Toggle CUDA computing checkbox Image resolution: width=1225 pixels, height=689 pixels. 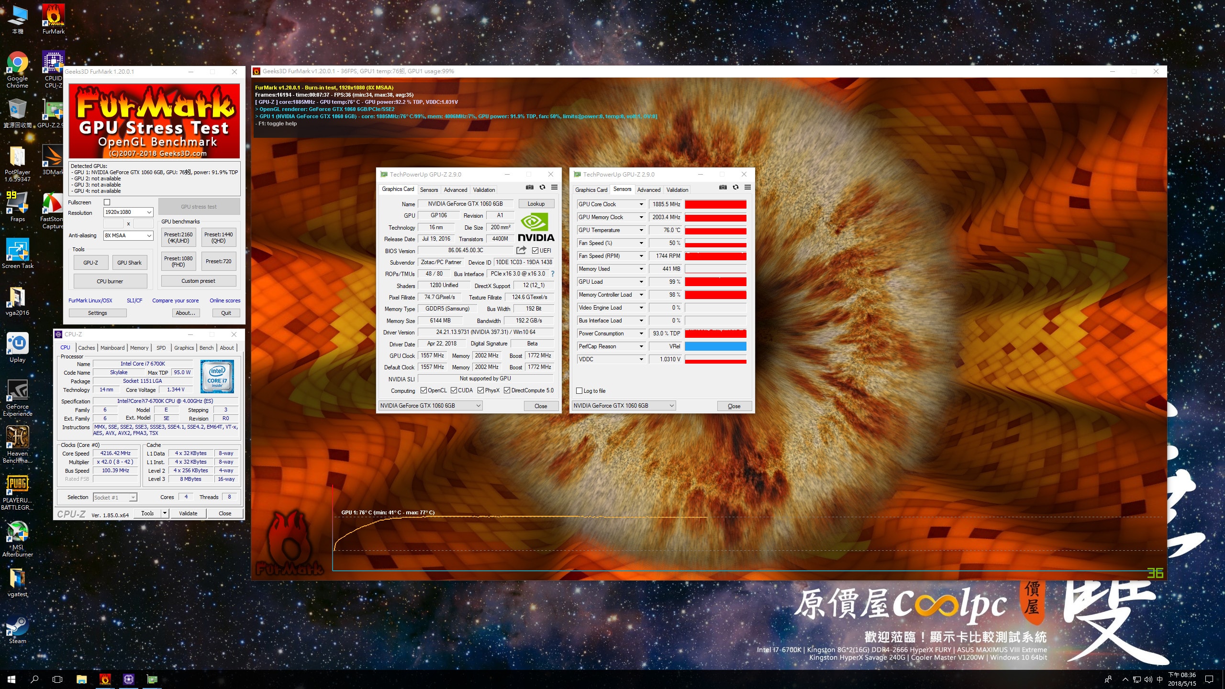(x=454, y=390)
